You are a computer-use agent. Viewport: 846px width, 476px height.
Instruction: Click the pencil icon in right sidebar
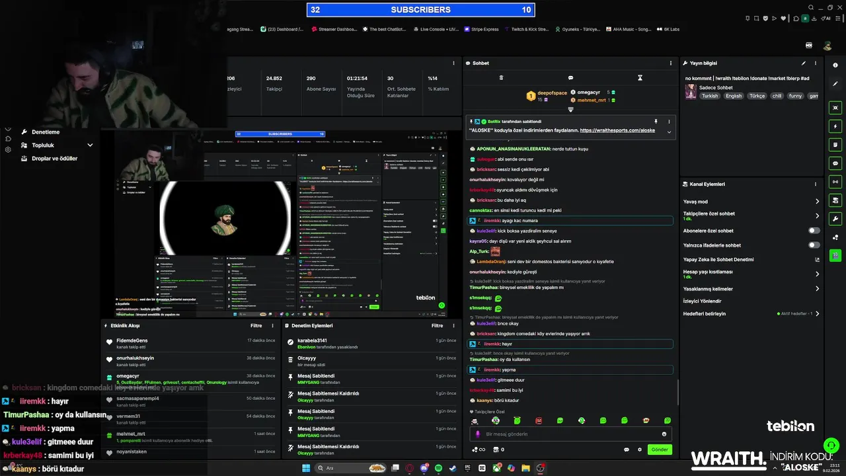point(835,83)
